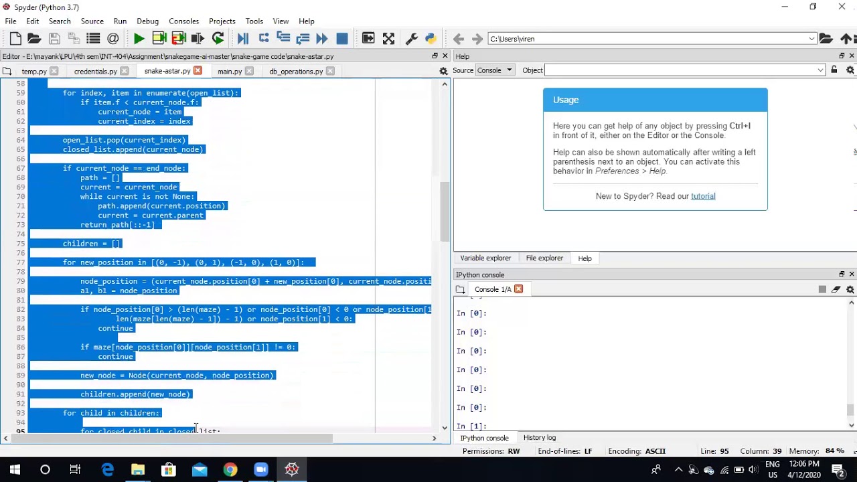Close Console 1/A tab
The image size is (857, 482).
[518, 289]
